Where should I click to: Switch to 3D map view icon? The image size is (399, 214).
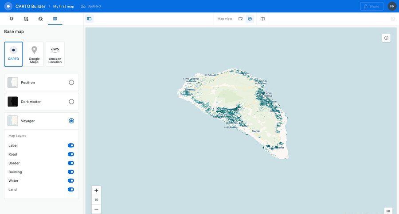coord(250,19)
